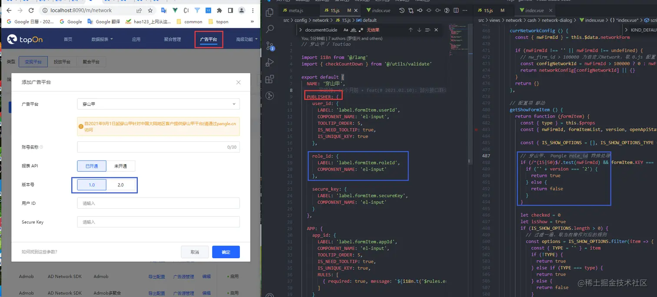Open Chrome three-dot menu
This screenshot has height=297, width=657.
[x=253, y=10]
